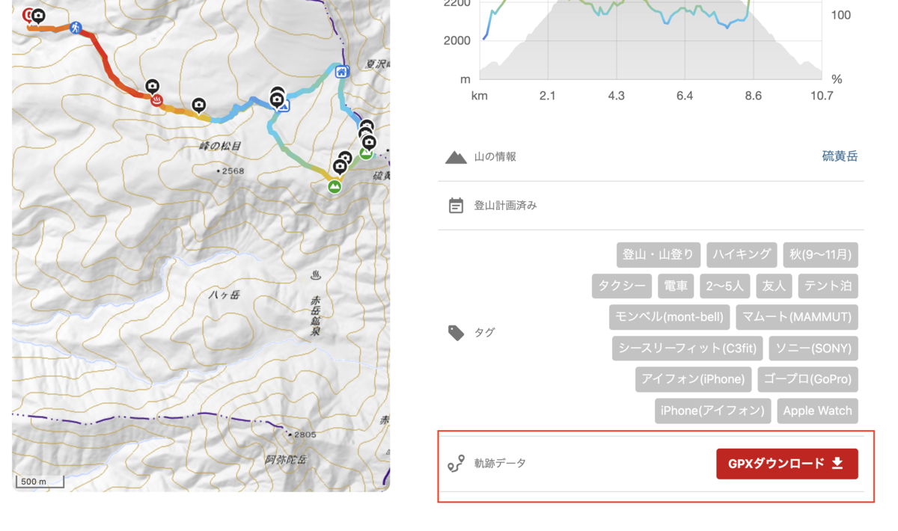
Task: Select the 登山・山登り tag
Action: coord(659,254)
